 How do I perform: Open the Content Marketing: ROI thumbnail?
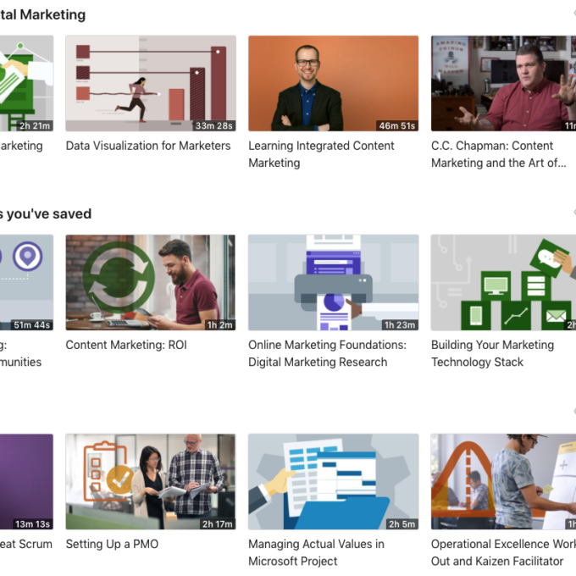[151, 282]
